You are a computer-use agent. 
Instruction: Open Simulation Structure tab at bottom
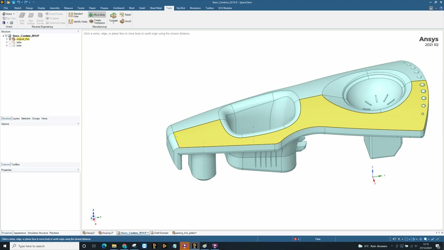[38, 233]
